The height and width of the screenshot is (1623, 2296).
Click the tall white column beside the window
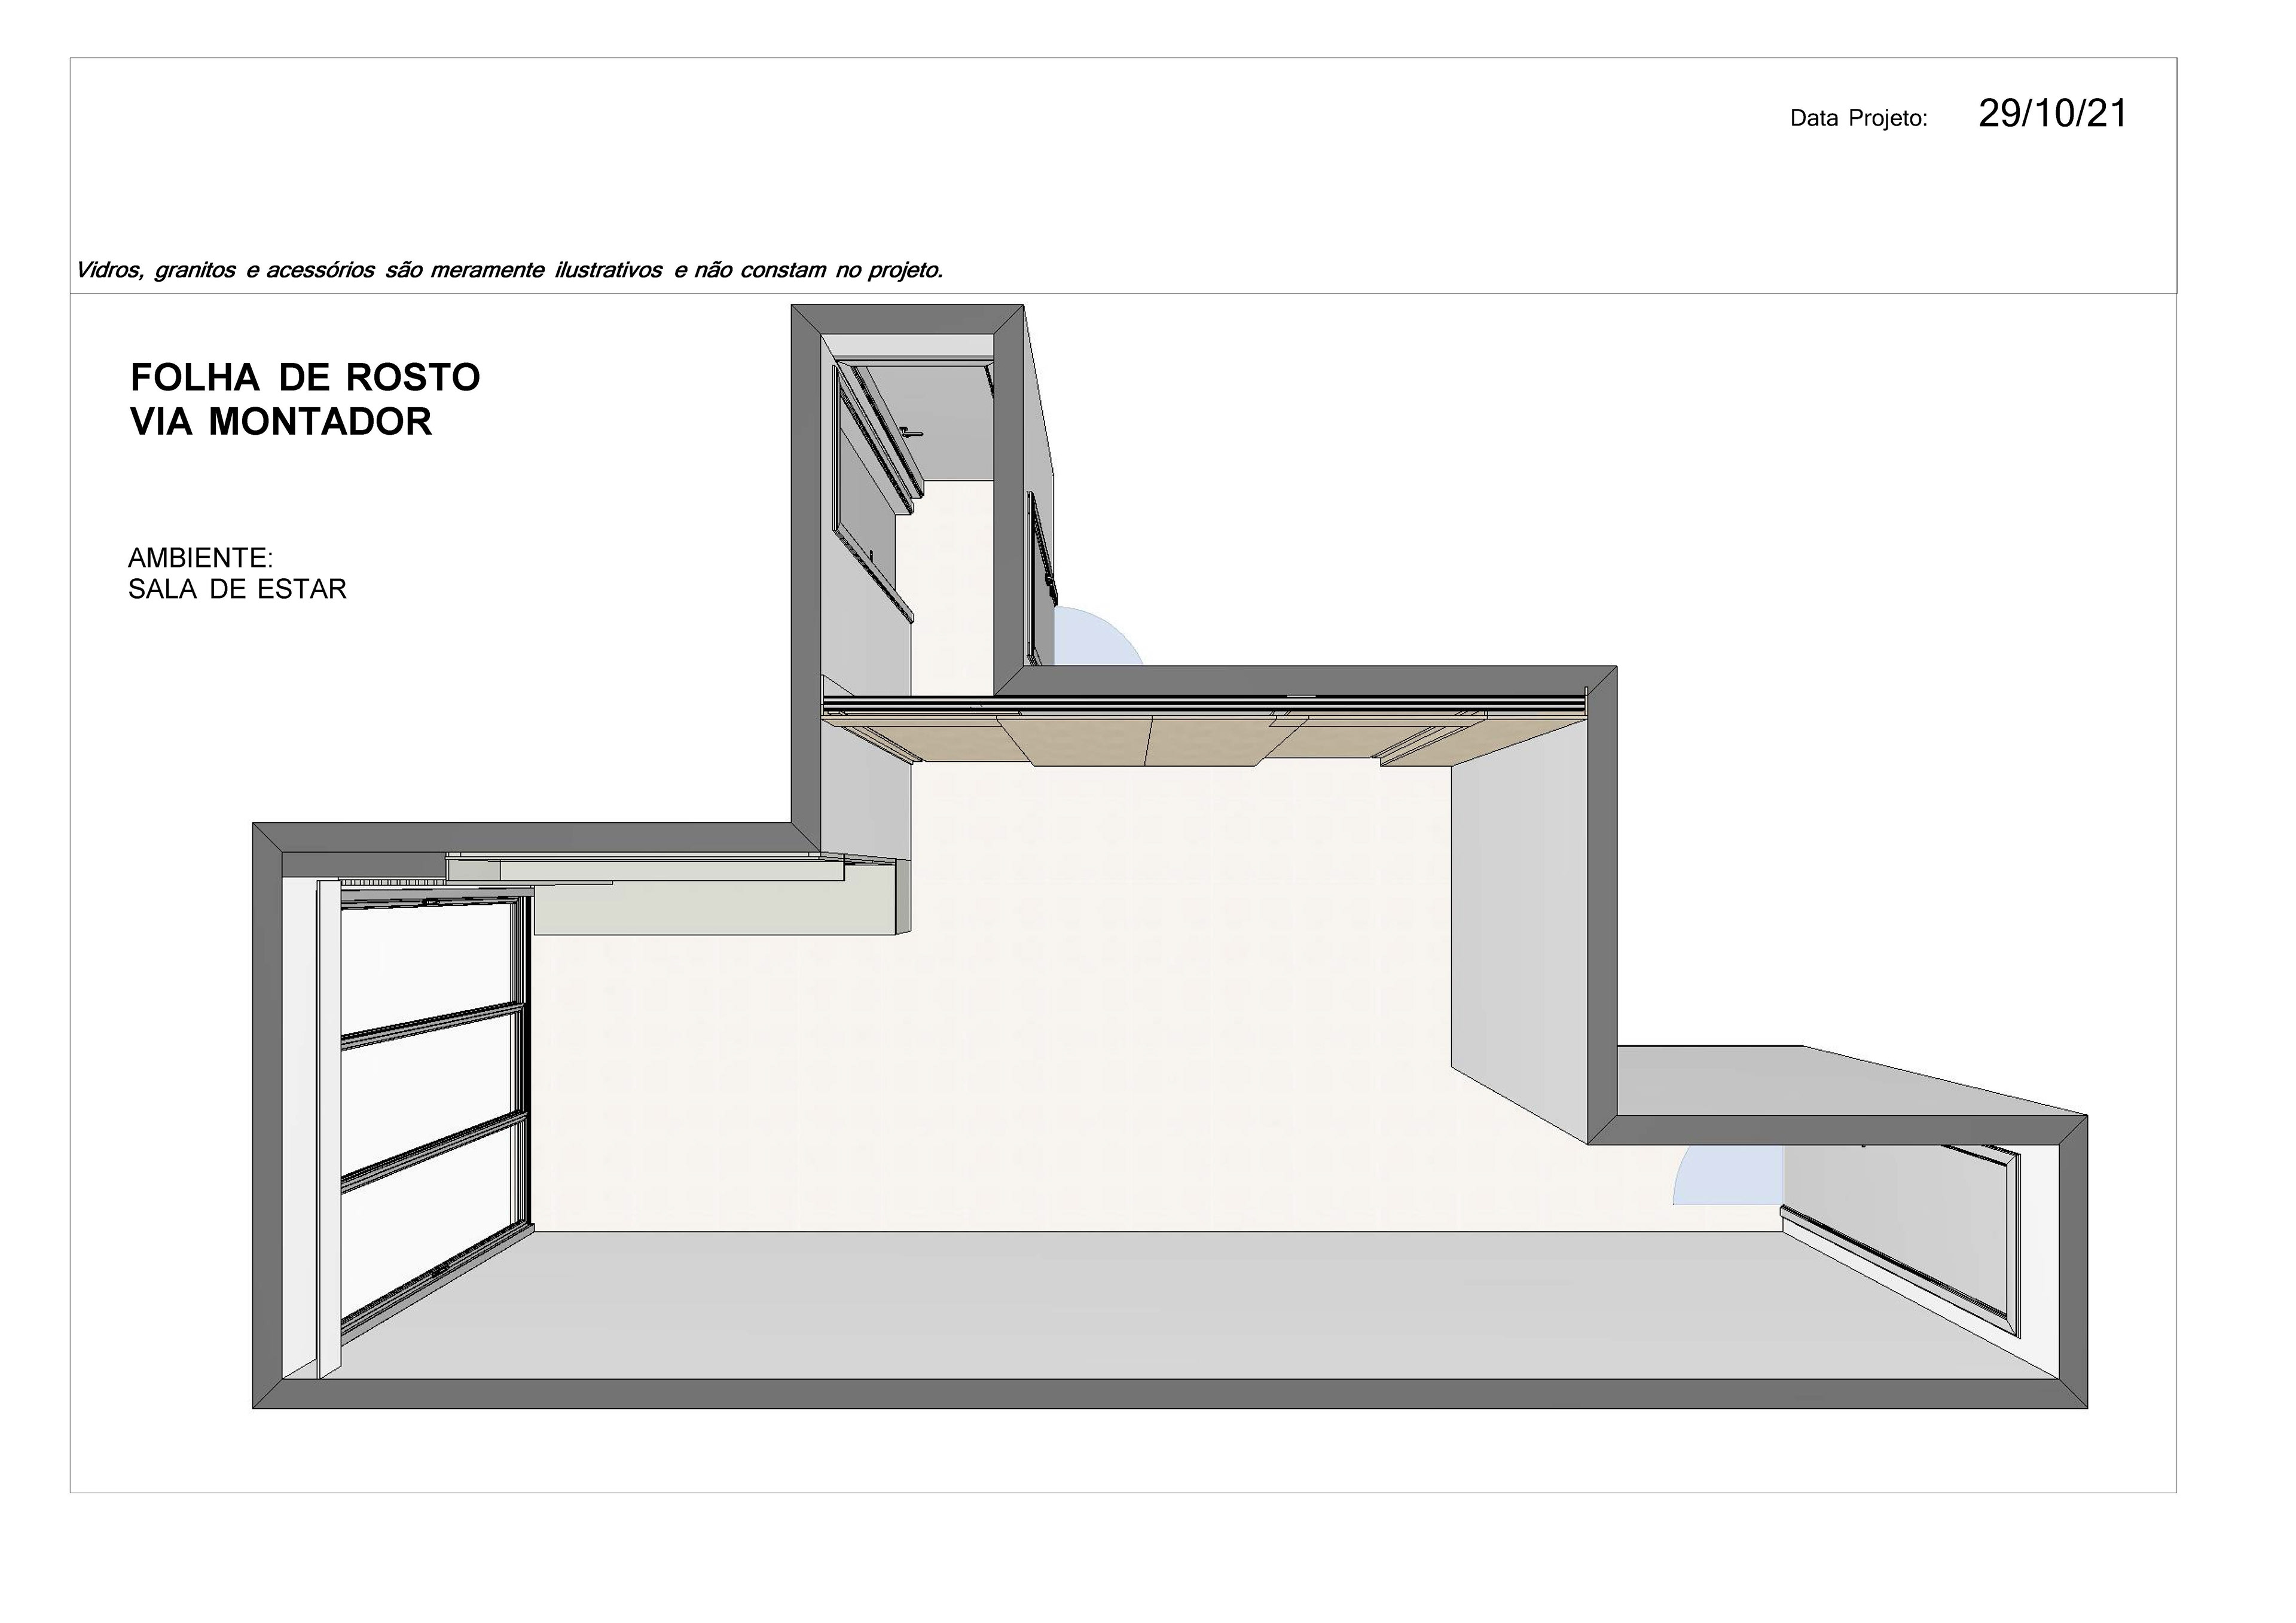(x=329, y=1130)
